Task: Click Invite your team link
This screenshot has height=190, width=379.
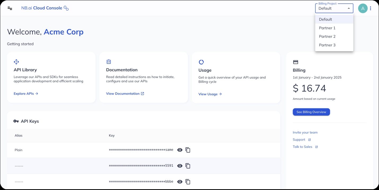Action: (x=305, y=132)
